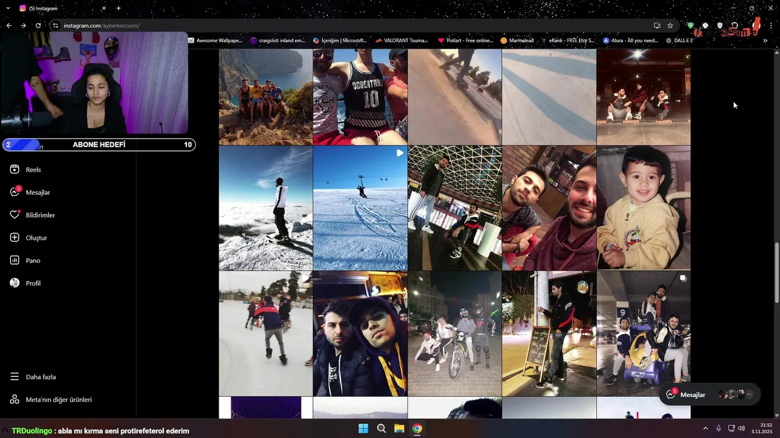Open the VALORANT Tourna... bookmark
The image size is (780, 438).
tap(402, 41)
